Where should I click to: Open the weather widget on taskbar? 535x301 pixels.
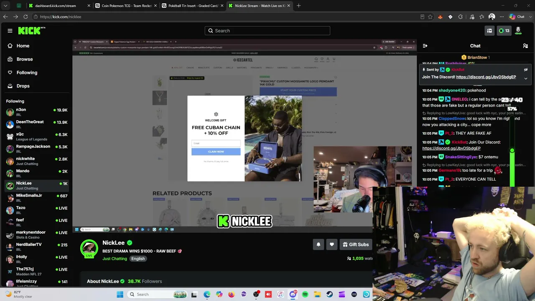pyautogui.click(x=18, y=294)
